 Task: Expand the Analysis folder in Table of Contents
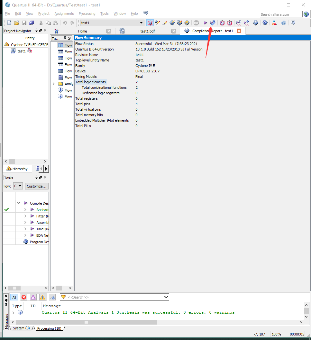54,84
